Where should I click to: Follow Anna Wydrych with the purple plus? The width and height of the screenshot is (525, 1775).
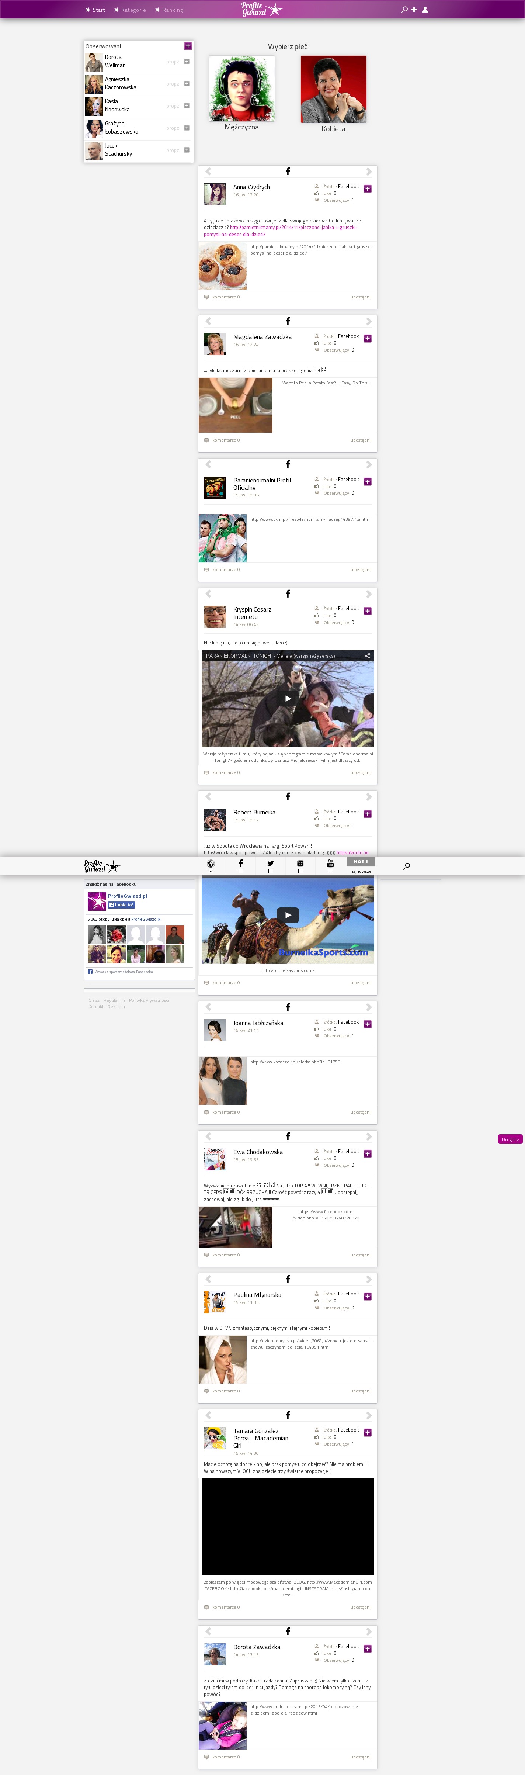tap(367, 189)
